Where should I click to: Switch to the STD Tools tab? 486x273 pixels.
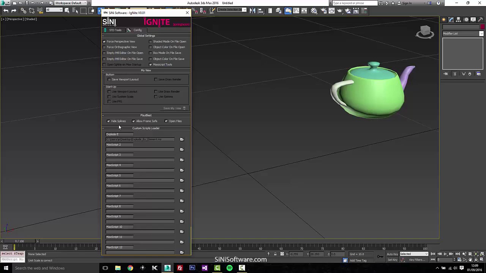pyautogui.click(x=113, y=30)
